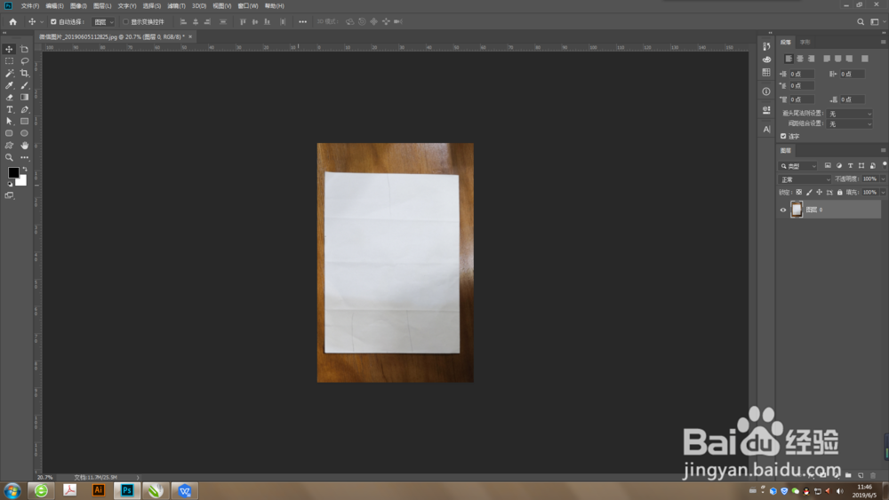The image size is (889, 500).
Task: Select the Artboard tool
Action: click(x=24, y=49)
